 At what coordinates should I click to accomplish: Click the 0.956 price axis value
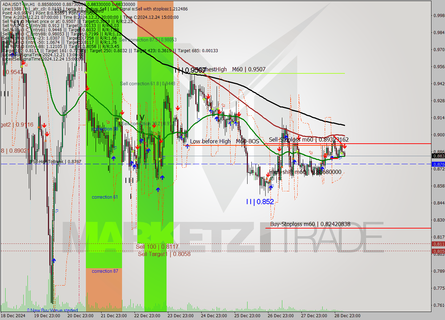tap(439, 66)
